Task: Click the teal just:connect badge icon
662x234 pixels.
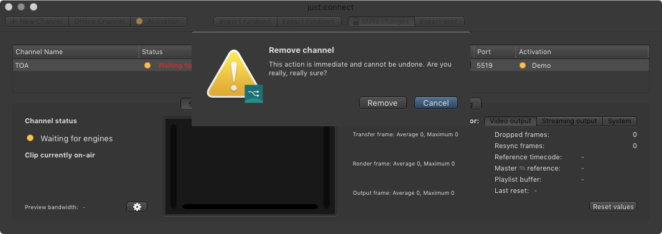Action: coord(254,94)
